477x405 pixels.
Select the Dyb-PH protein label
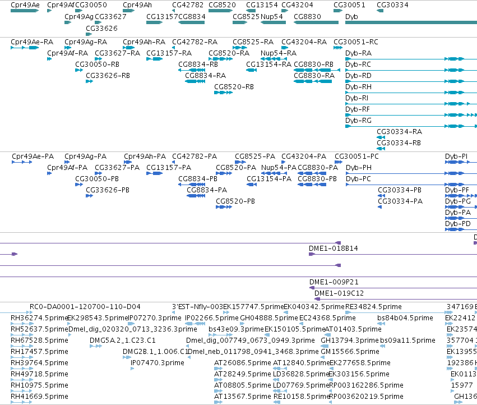click(x=359, y=168)
